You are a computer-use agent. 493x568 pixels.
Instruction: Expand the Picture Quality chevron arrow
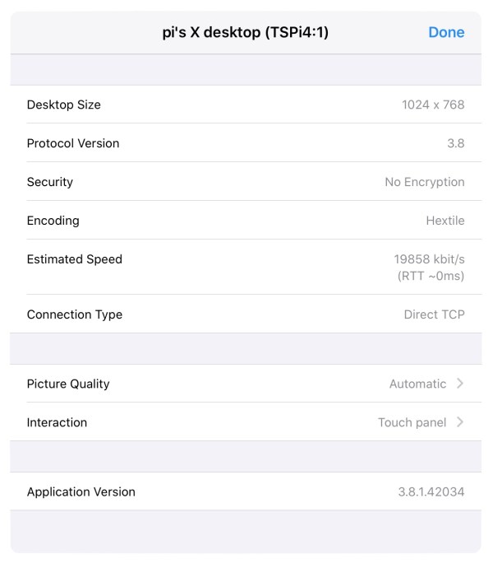tap(460, 384)
